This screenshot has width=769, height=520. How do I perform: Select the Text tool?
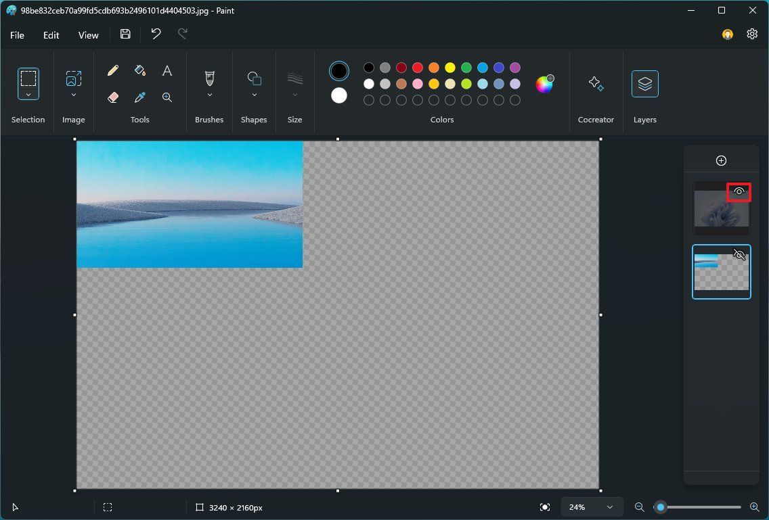click(x=167, y=70)
